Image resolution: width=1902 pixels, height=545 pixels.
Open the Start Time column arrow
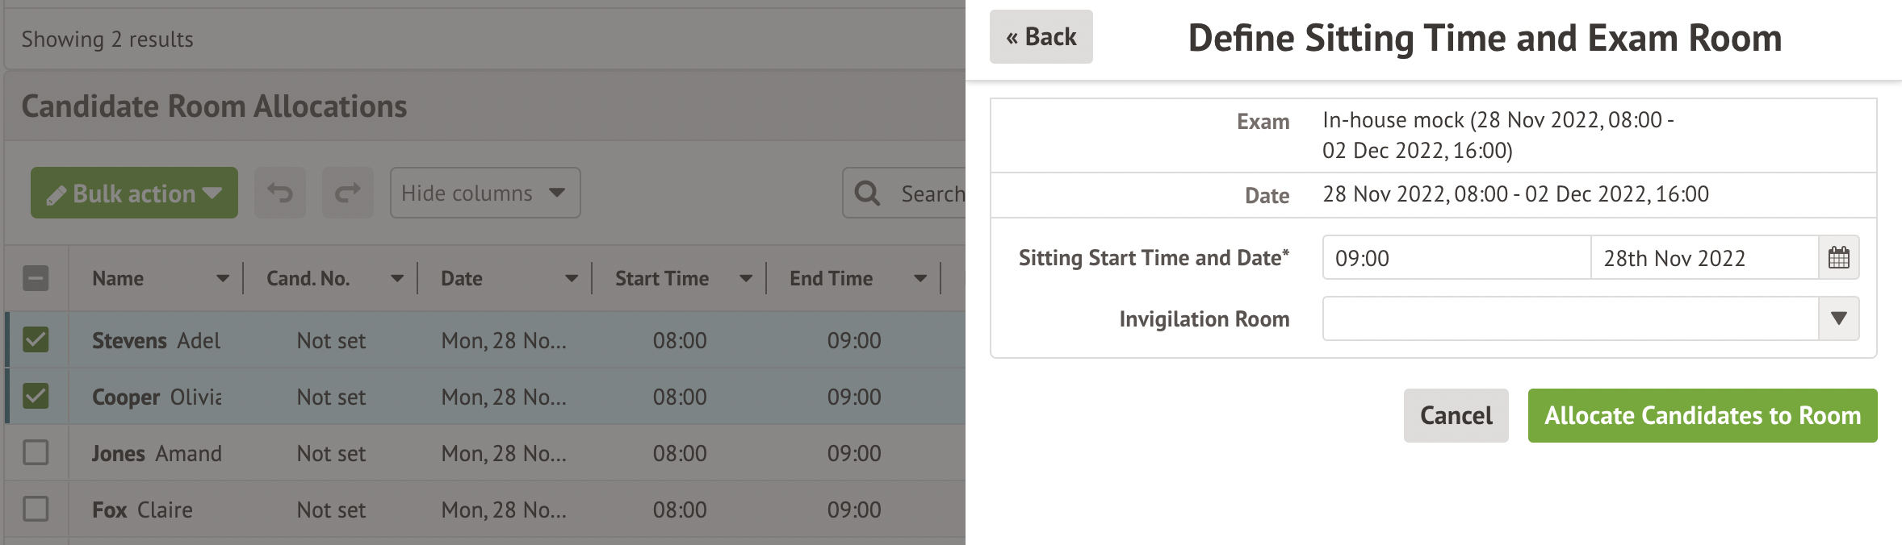pos(746,279)
